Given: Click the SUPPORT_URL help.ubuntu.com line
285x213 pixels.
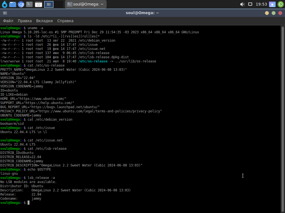Looking at the screenshot, I should [x=37, y=103].
